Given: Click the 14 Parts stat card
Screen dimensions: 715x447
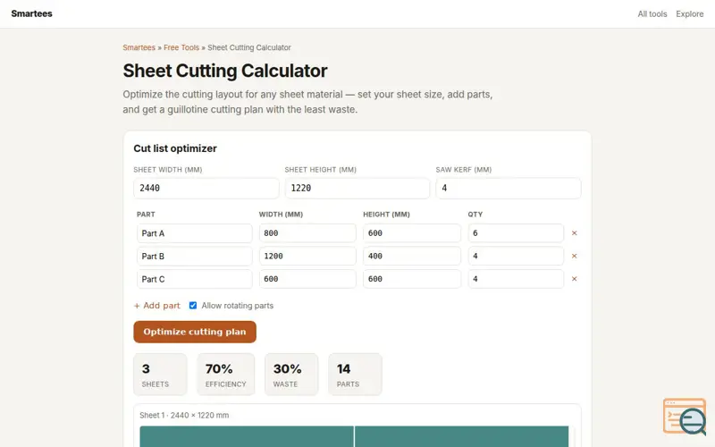Looking at the screenshot, I should tap(355, 375).
